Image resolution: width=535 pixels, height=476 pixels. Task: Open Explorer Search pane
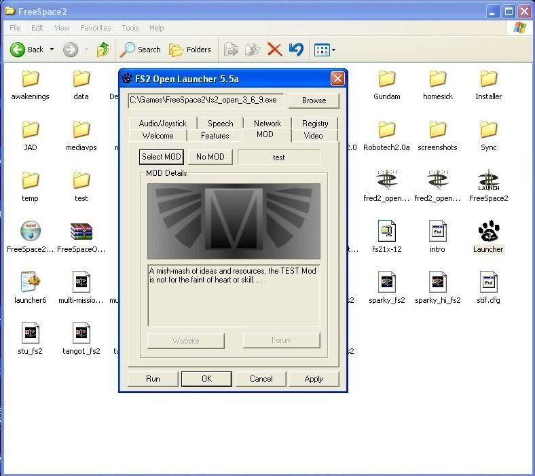point(141,50)
